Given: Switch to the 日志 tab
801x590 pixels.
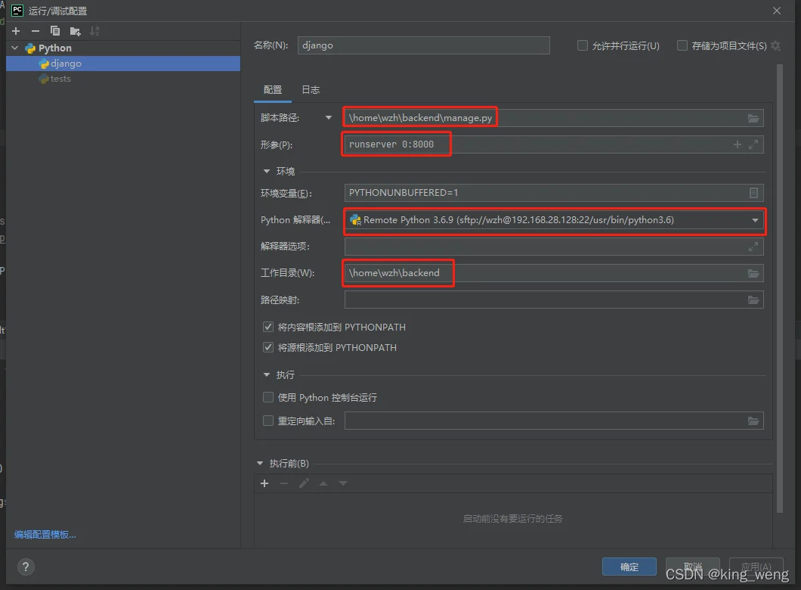Looking at the screenshot, I should coord(311,90).
